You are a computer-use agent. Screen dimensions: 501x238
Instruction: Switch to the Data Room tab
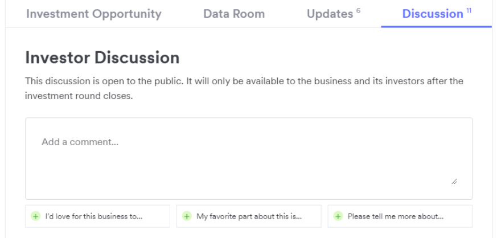tap(234, 14)
